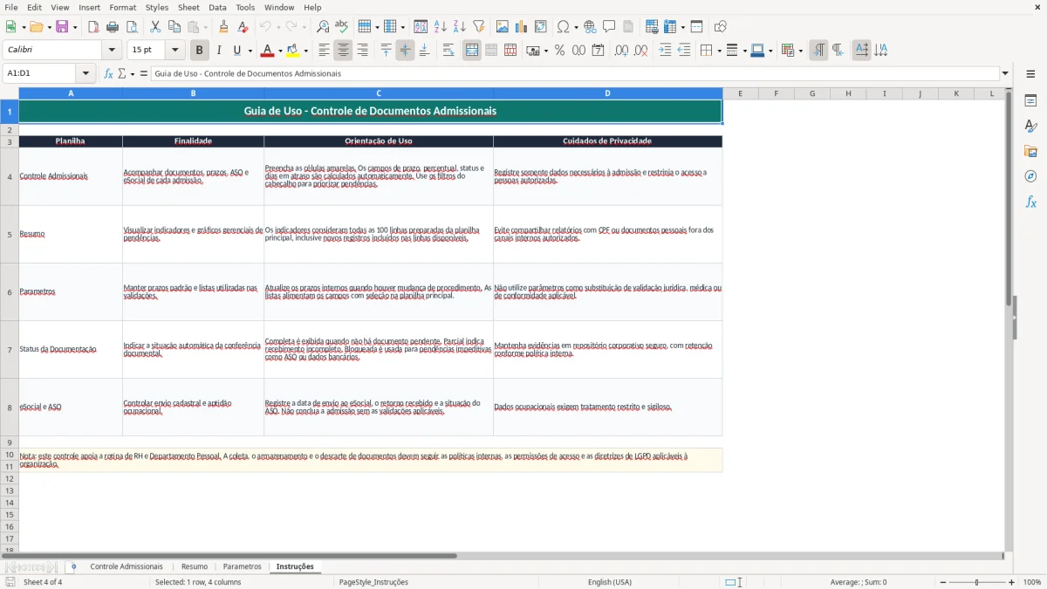Sort descending with the Z-A arrow icon

pos(460,27)
